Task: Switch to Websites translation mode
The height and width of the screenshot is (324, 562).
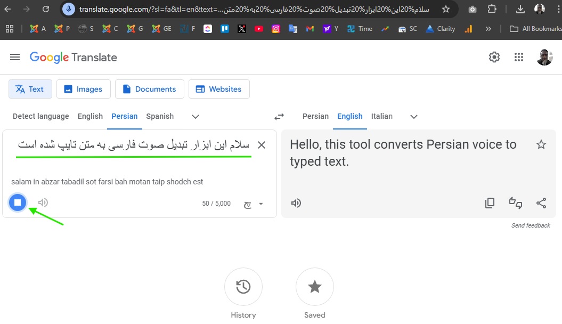Action: point(219,89)
